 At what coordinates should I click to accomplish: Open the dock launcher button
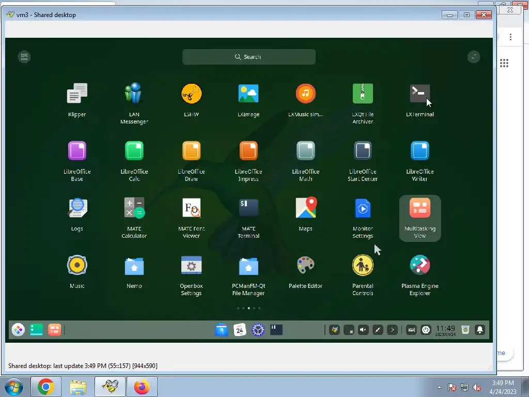[18, 330]
